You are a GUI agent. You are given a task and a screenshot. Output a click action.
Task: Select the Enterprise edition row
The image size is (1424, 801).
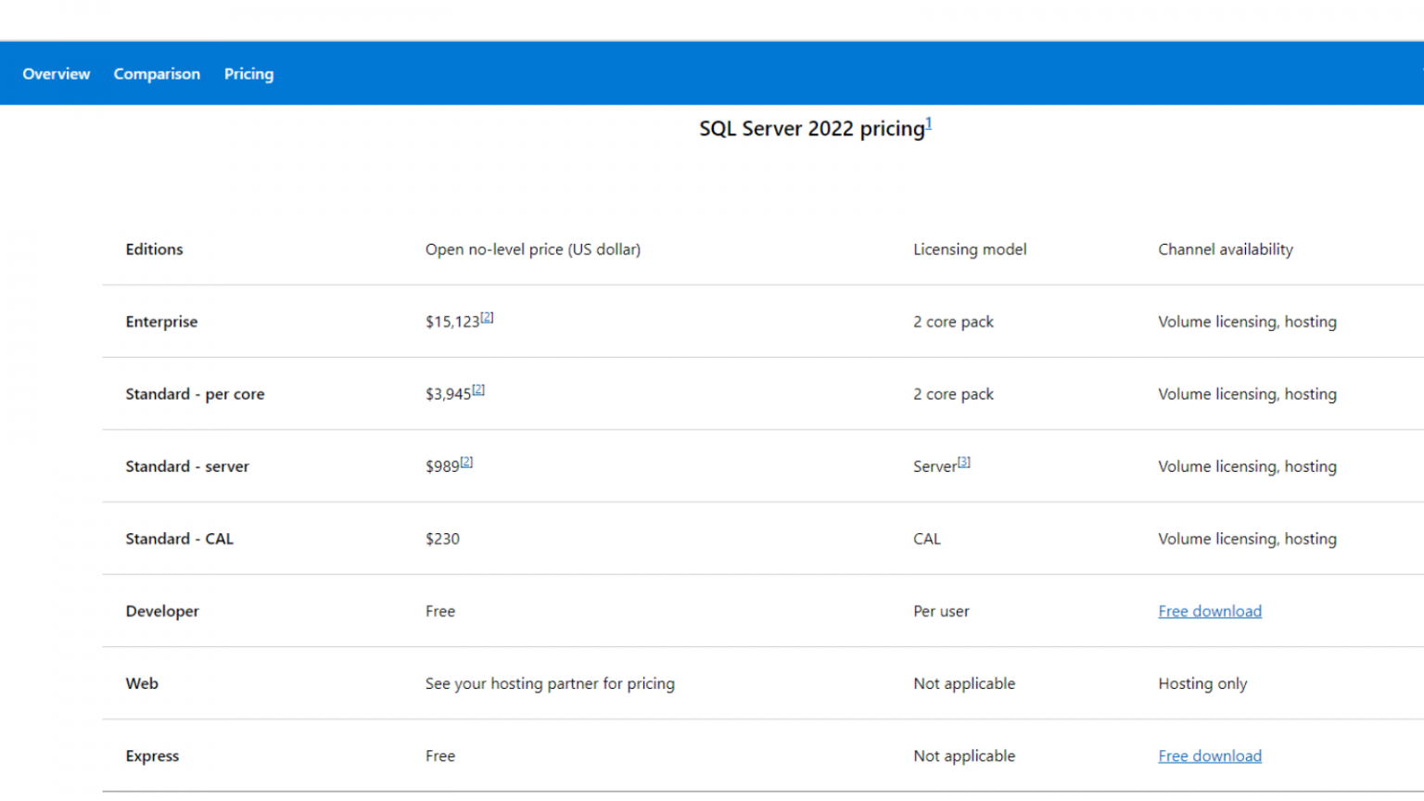tap(161, 322)
